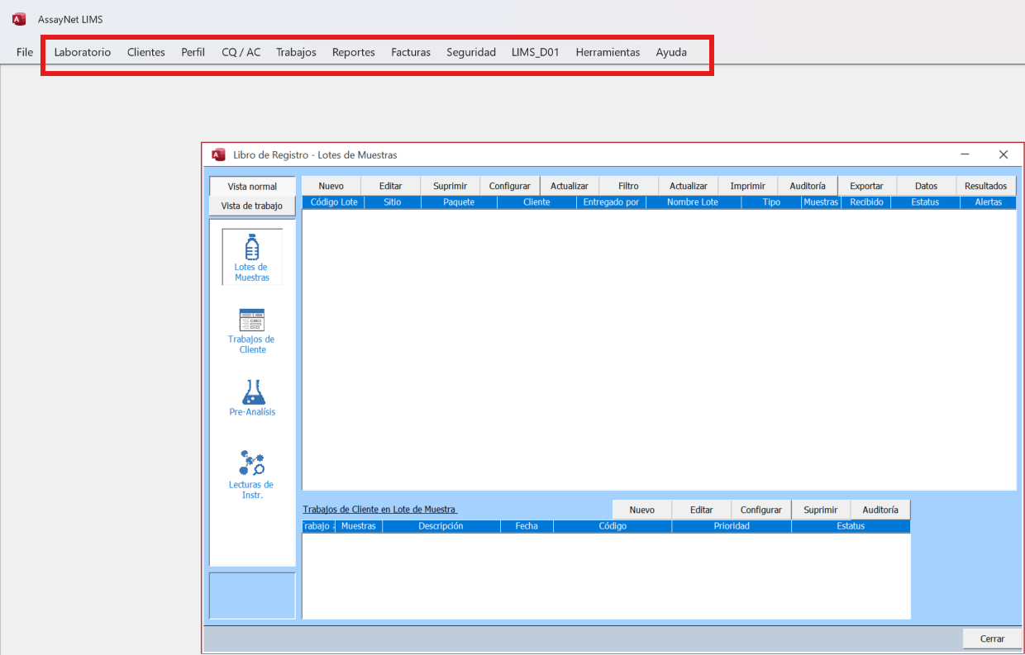Click Editar in Trabajos de Cliente section
This screenshot has height=655, width=1025.
point(702,510)
